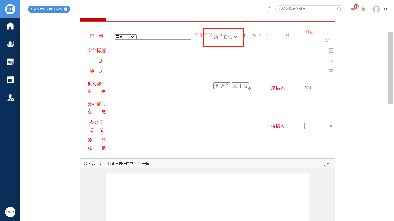394x221 pixels.
Task: Click 全屏 to go fullscreen
Action: click(x=144, y=164)
